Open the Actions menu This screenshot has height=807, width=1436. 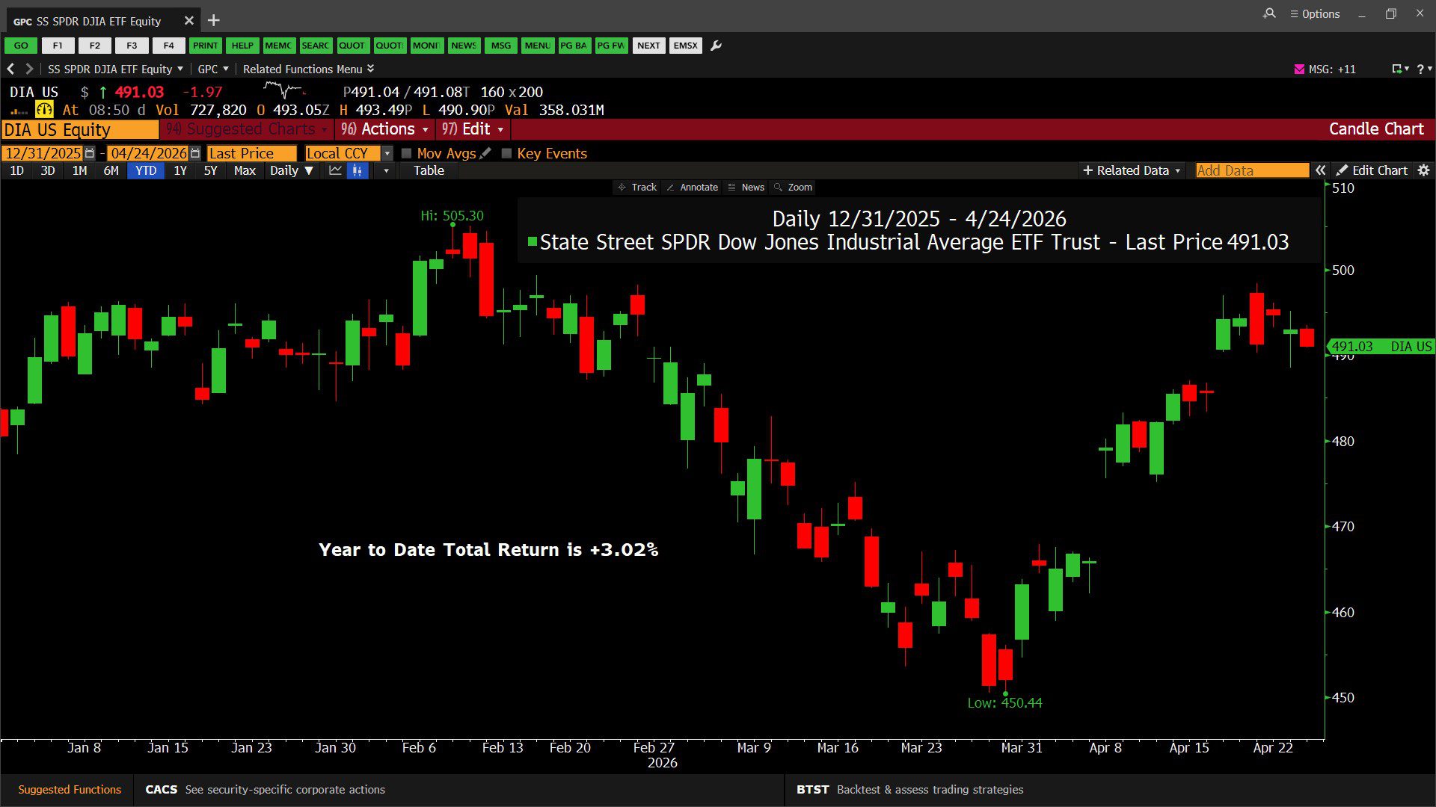pyautogui.click(x=384, y=129)
